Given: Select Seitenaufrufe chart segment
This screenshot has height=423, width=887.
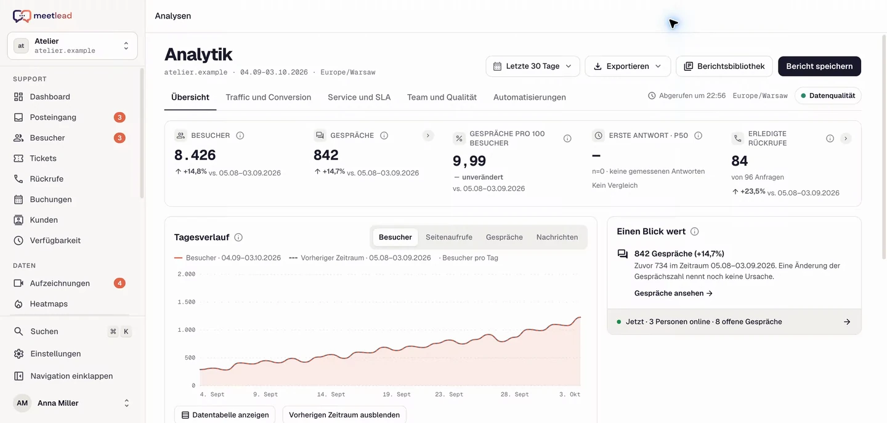Looking at the screenshot, I should tap(449, 237).
